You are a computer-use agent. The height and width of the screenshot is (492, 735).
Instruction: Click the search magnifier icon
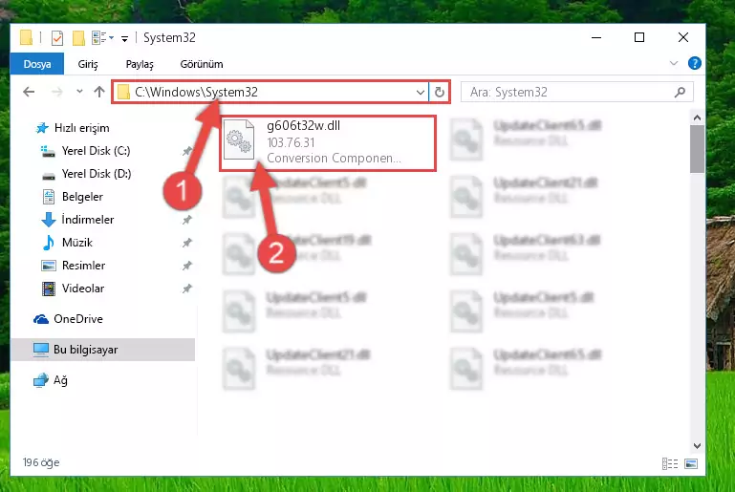pos(680,92)
